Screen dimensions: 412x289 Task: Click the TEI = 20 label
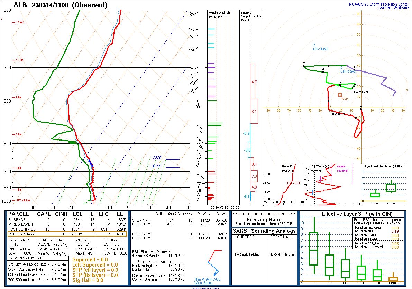[293, 183]
